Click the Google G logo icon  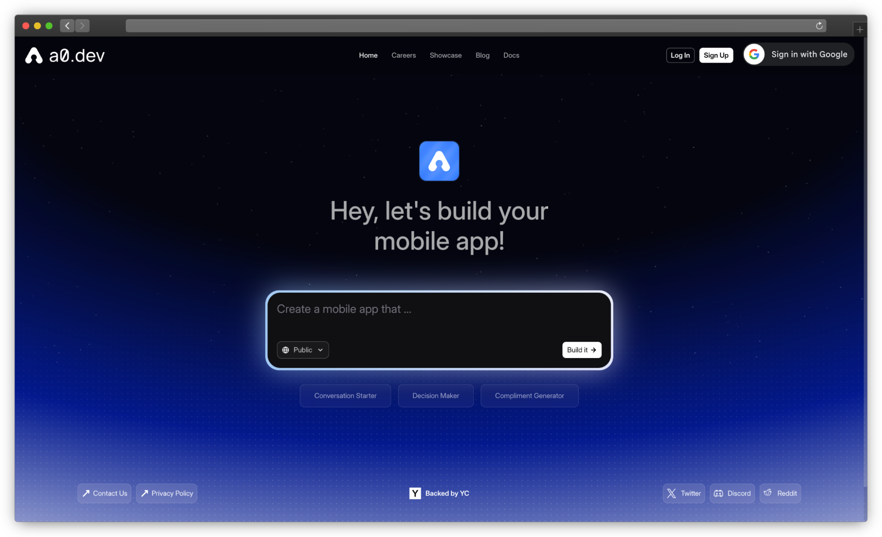(754, 54)
